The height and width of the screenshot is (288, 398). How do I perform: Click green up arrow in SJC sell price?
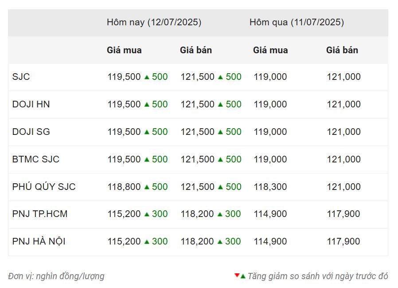[x=220, y=77]
